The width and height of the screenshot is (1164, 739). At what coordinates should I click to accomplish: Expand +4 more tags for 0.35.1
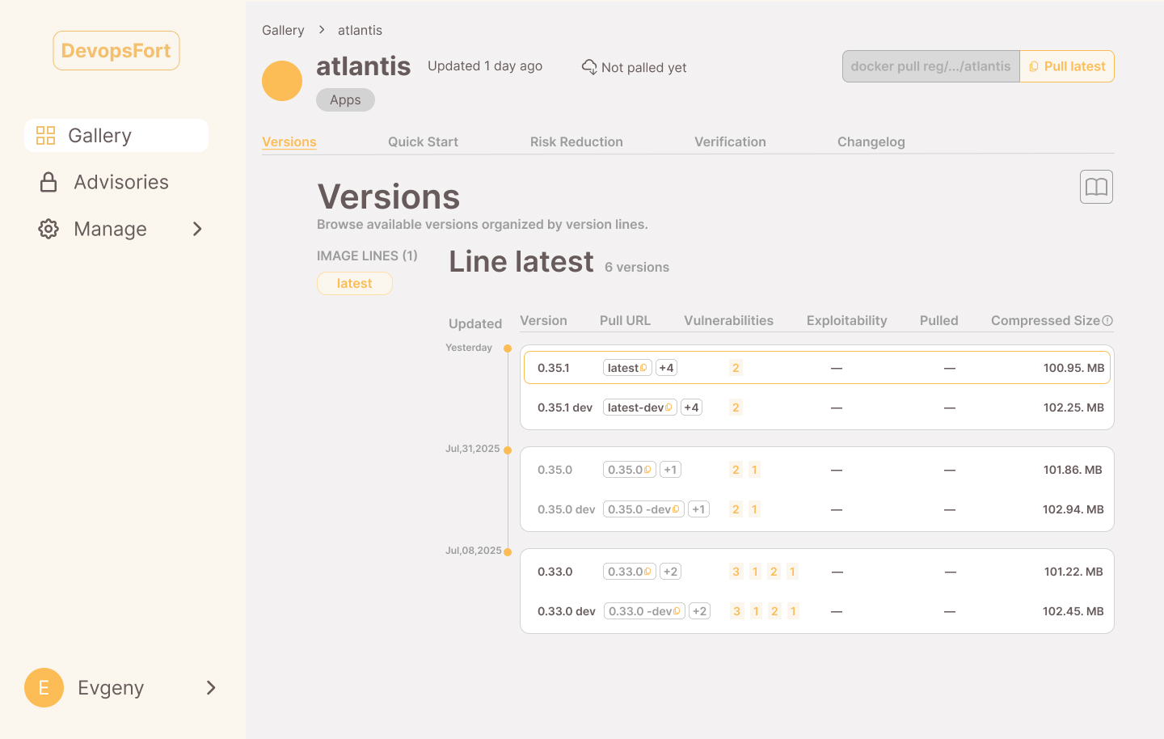[666, 368]
